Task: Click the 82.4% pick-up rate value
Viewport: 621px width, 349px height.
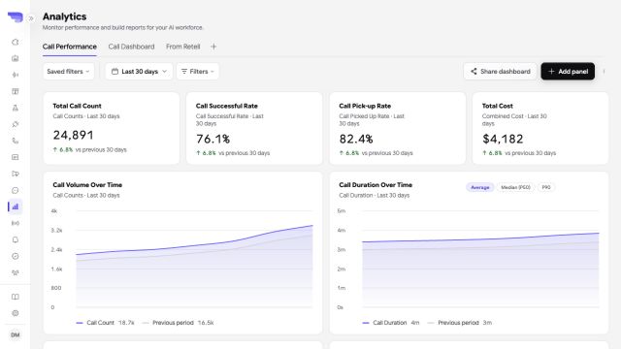Action: (x=356, y=139)
